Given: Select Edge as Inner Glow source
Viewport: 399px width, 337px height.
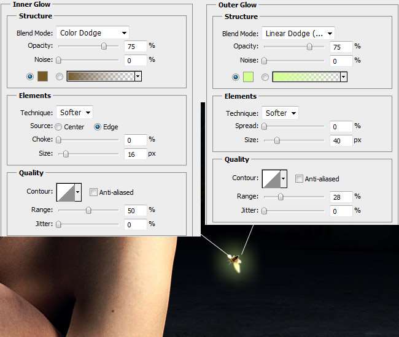Looking at the screenshot, I should pos(98,127).
